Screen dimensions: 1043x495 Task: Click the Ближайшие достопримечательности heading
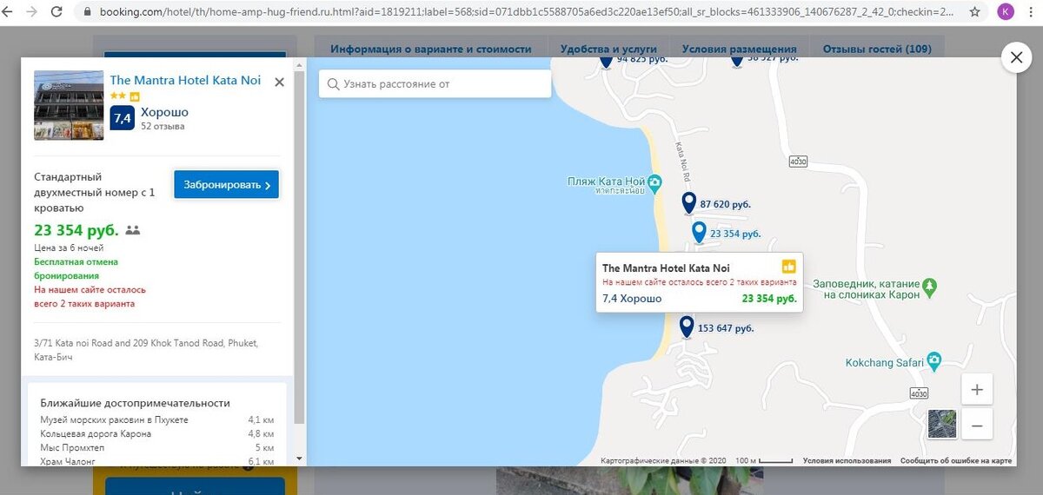(x=135, y=403)
